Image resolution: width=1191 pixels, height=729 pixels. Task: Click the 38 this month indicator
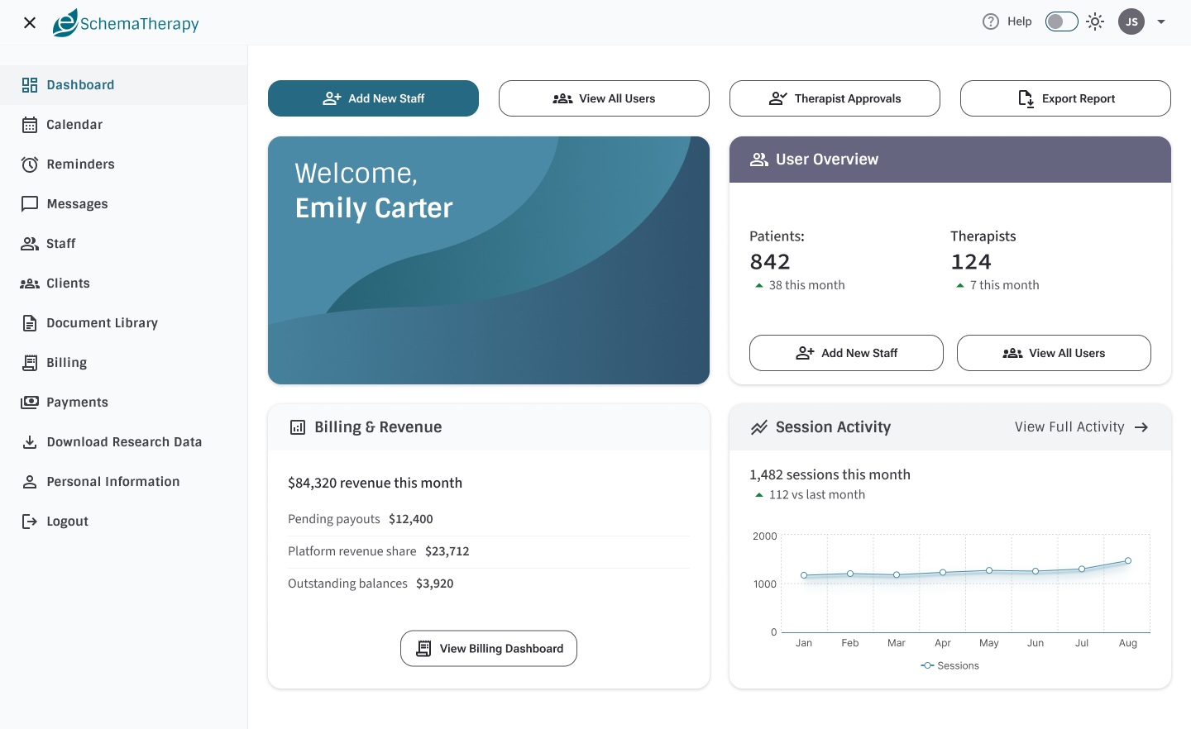tap(800, 285)
